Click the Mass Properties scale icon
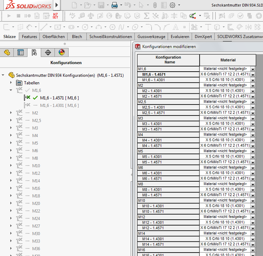This screenshot has width=263, height=256. tap(91, 16)
